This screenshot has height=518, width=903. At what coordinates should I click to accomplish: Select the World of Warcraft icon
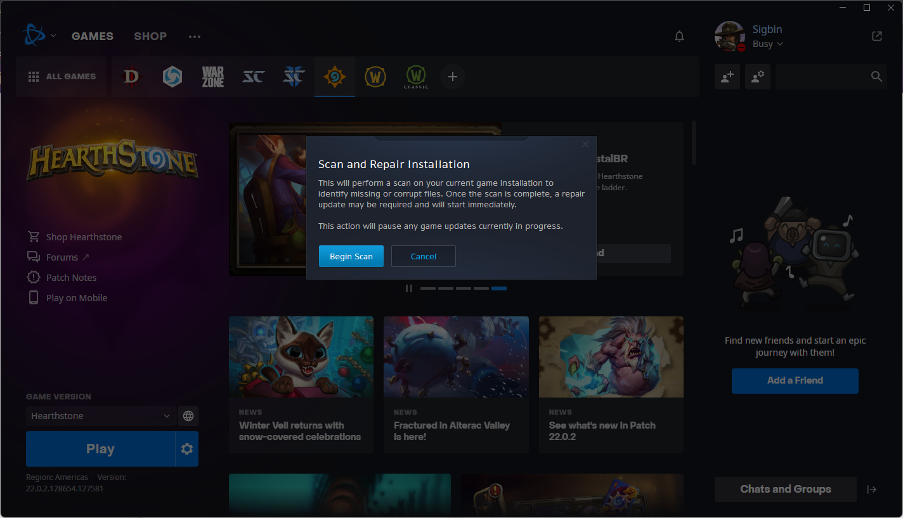[x=375, y=77]
